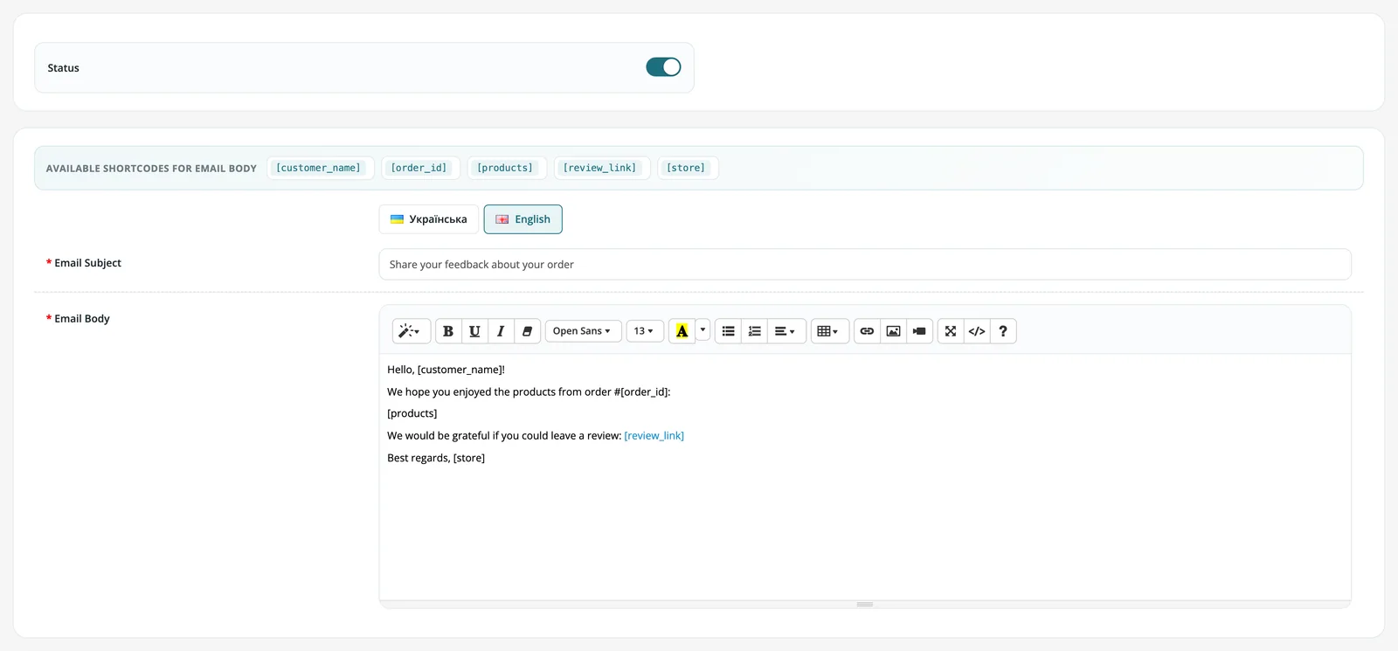Viewport: 1398px width, 651px height.
Task: Click the editor resize handle bar
Action: pyautogui.click(x=865, y=604)
